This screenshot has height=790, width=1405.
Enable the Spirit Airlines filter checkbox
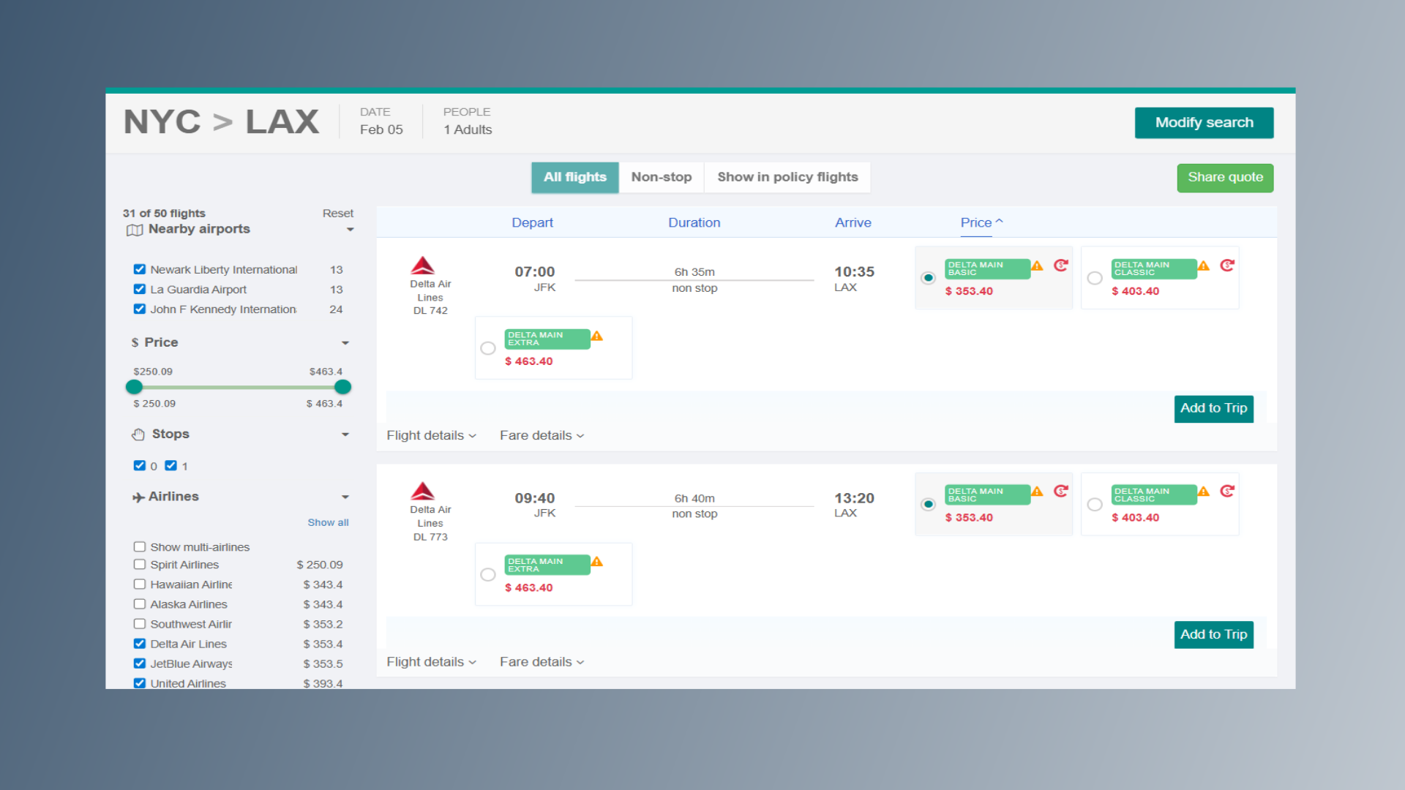[x=140, y=565]
